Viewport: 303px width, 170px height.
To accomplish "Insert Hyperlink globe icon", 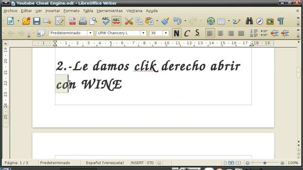I will click(x=211, y=21).
